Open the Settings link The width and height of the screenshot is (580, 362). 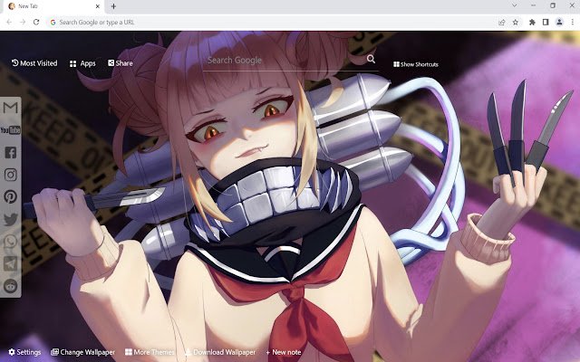tap(24, 352)
